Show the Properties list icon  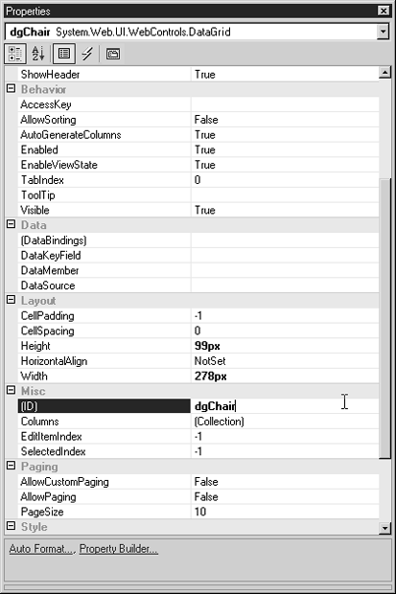tap(63, 54)
